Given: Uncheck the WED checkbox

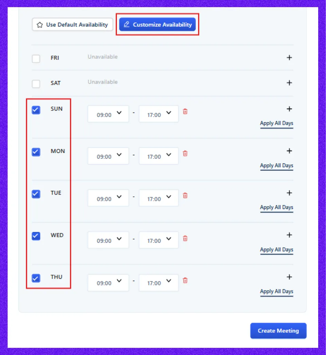Looking at the screenshot, I should tap(36, 236).
